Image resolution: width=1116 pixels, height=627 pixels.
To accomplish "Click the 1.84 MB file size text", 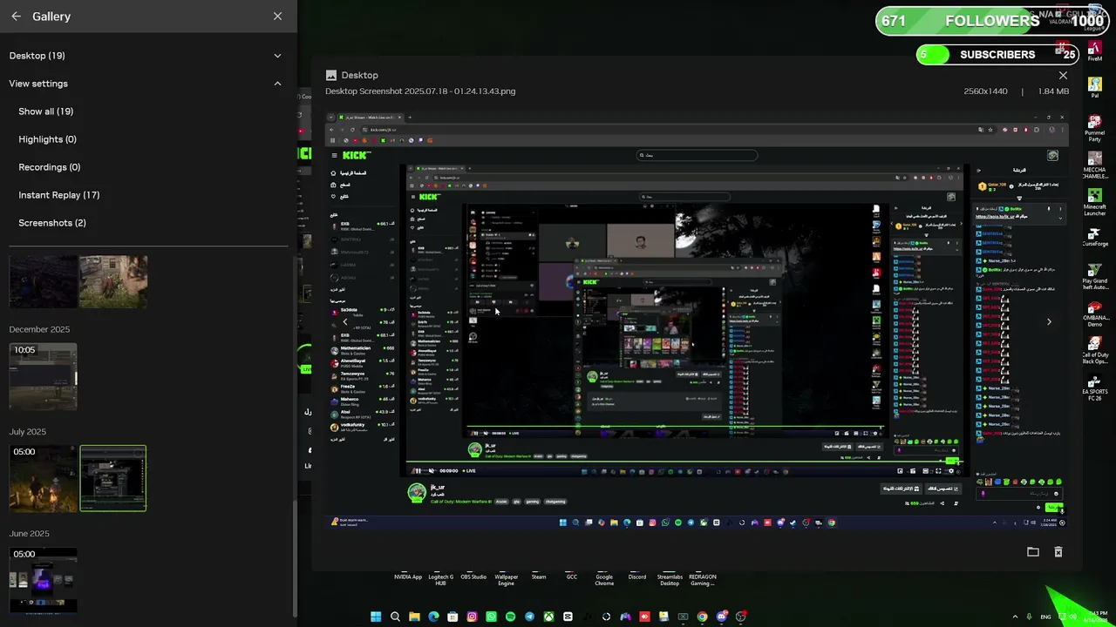I will 1054,91.
